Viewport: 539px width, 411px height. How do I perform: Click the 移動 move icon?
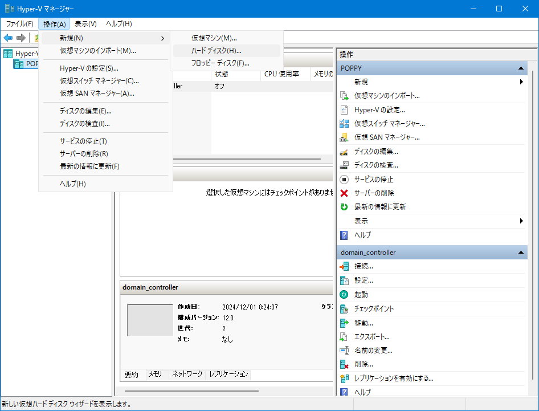pyautogui.click(x=344, y=323)
